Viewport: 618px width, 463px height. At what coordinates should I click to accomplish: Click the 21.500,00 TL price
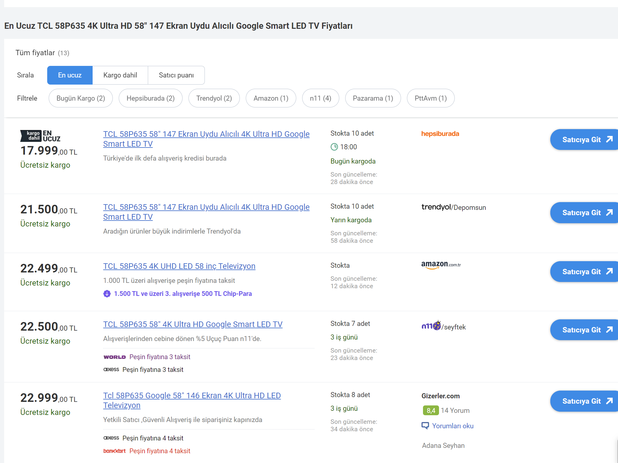click(49, 209)
